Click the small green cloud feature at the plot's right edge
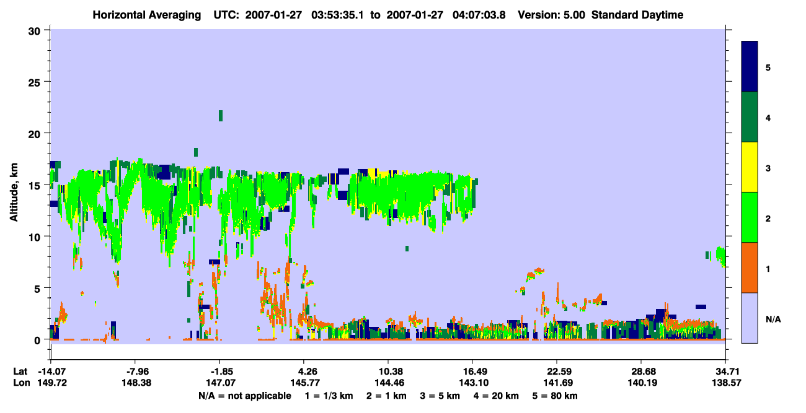 tap(720, 256)
